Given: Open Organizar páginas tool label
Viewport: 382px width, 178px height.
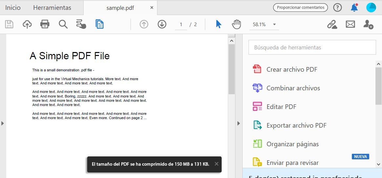Looking at the screenshot, I should [292, 144].
